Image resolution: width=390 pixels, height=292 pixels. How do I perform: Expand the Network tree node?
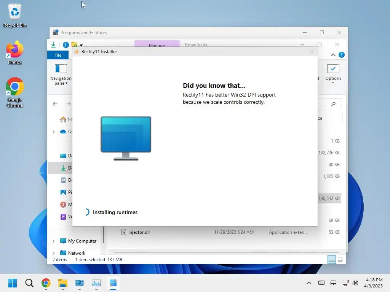pyautogui.click(x=53, y=253)
